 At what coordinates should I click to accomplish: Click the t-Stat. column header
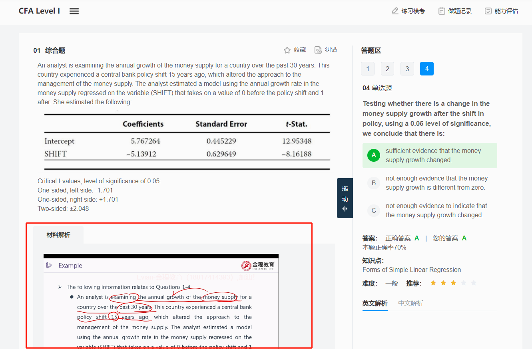point(297,124)
